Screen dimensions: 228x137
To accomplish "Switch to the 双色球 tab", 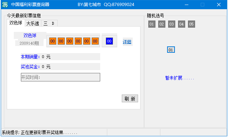I will 16,23.
